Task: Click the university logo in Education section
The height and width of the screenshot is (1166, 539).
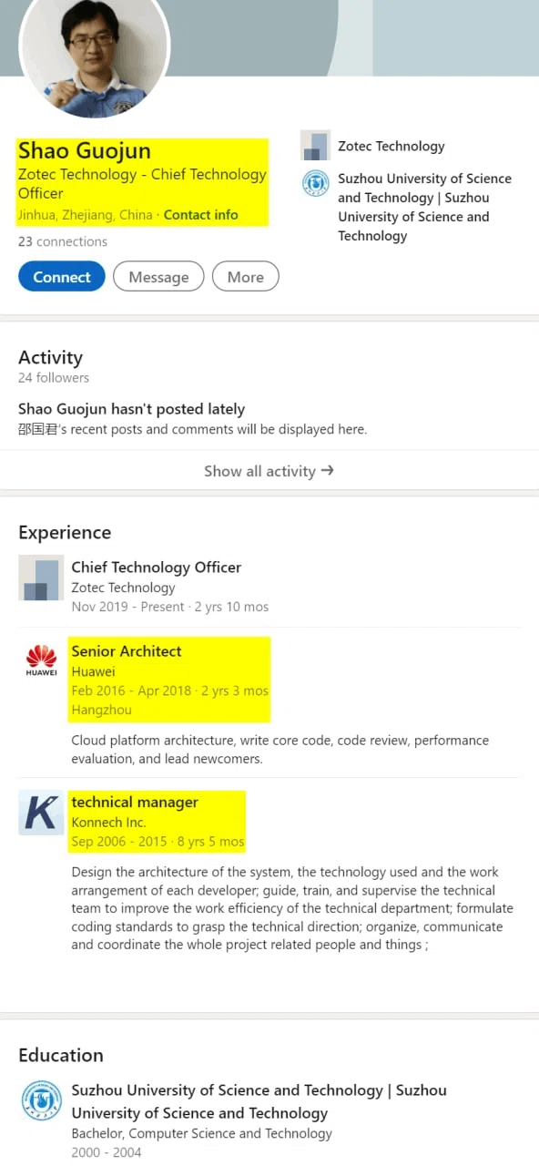Action: pyautogui.click(x=41, y=1100)
